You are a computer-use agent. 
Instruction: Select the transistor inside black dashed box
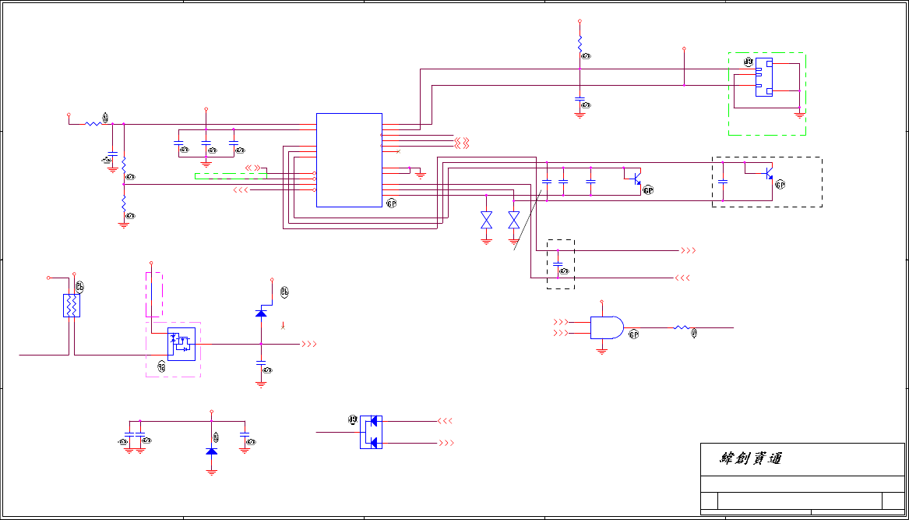tap(769, 174)
